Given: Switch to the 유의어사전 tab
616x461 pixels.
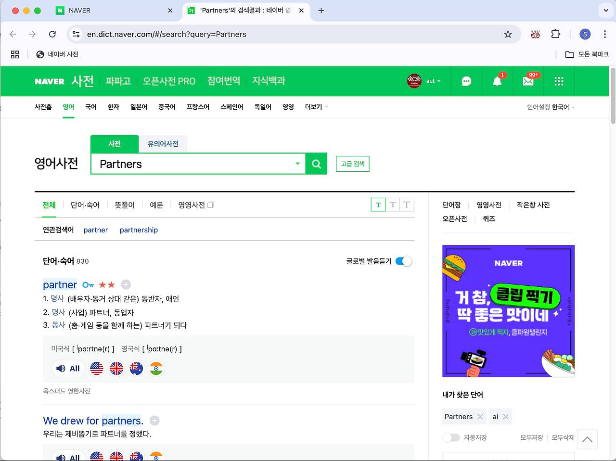Looking at the screenshot, I should tap(163, 144).
